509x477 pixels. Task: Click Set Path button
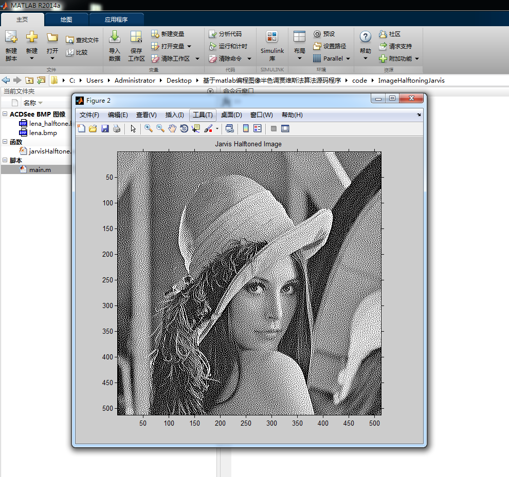(x=330, y=46)
